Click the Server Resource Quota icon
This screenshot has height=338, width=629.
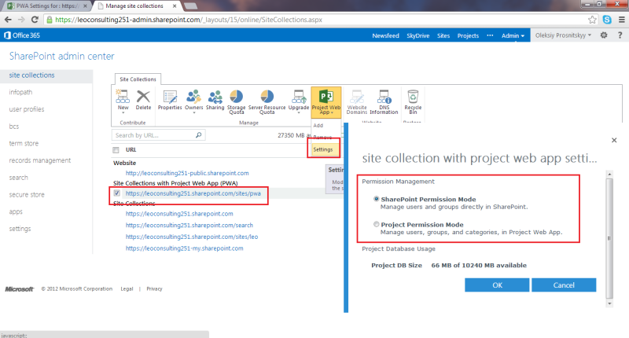(x=267, y=97)
